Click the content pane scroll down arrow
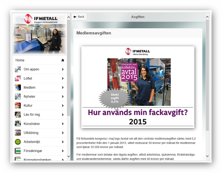Viewport: 222px width, 173px height. (x=207, y=156)
